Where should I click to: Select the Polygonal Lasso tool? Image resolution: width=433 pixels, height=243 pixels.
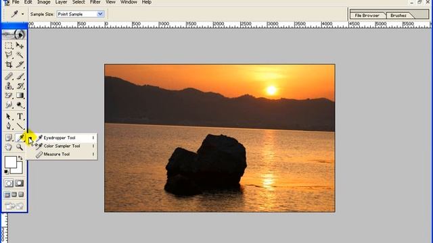(9, 55)
